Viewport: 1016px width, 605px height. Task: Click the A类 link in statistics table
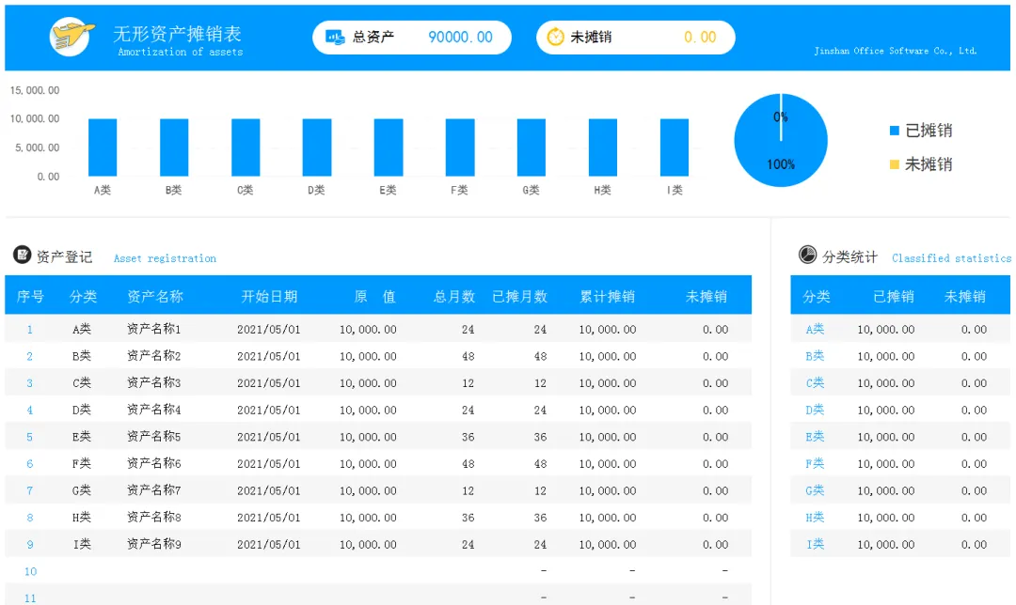815,329
